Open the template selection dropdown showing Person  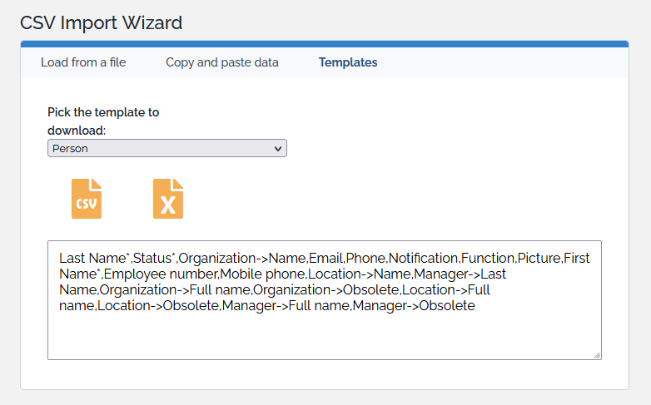pos(166,148)
